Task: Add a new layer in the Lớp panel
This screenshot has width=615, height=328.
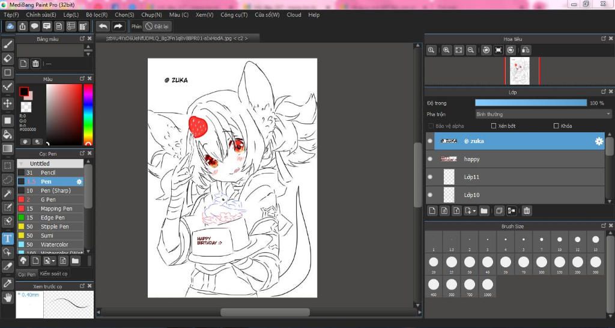Action: click(x=432, y=211)
